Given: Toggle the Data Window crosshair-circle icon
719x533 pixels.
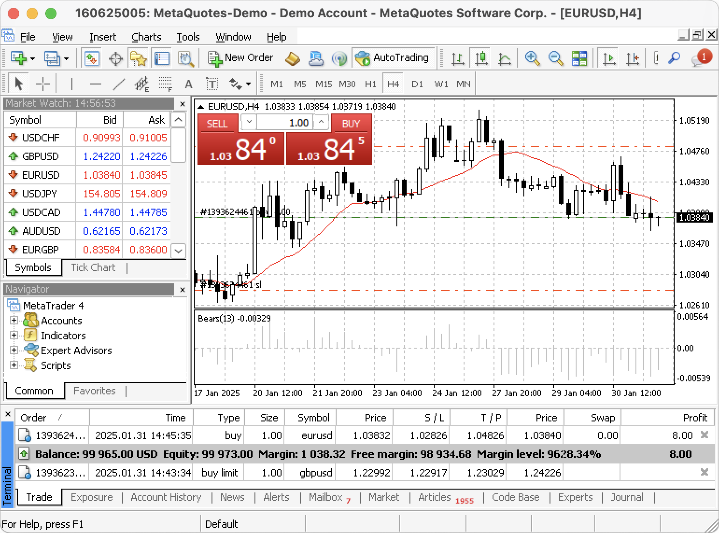Looking at the screenshot, I should pos(115,58).
